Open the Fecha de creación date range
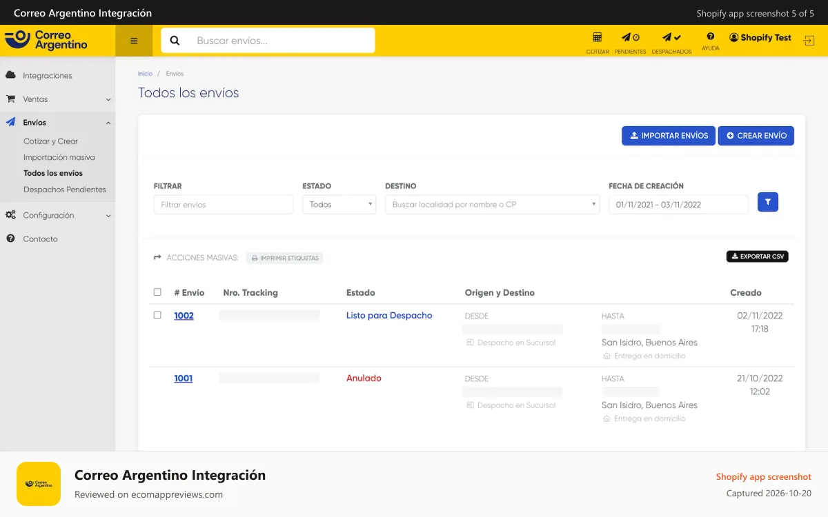 point(678,205)
